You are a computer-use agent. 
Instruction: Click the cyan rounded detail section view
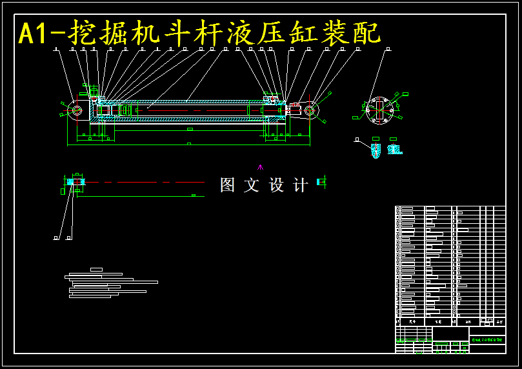376,150
